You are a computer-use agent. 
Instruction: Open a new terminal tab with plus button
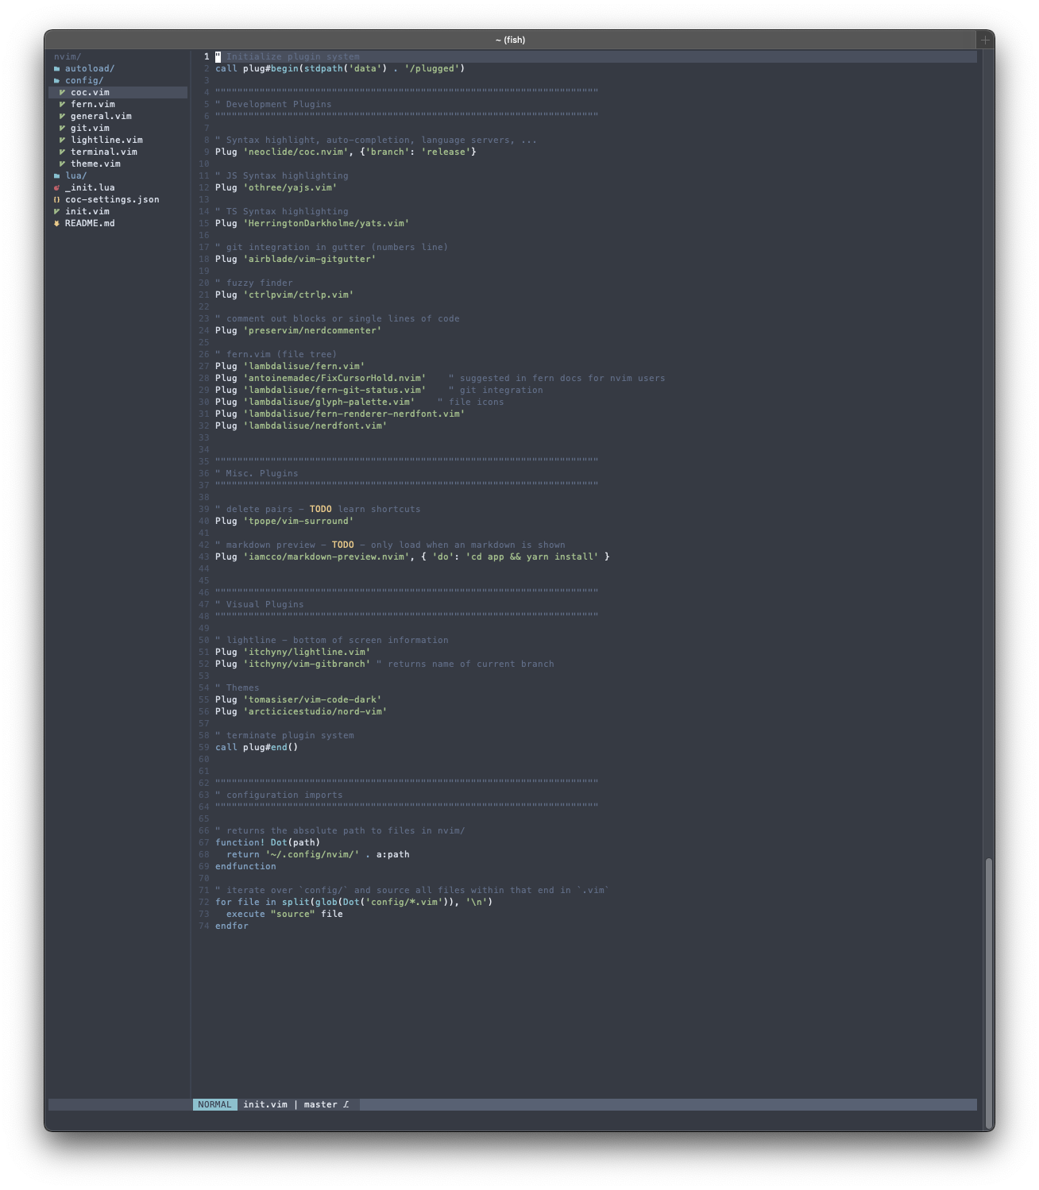point(985,40)
